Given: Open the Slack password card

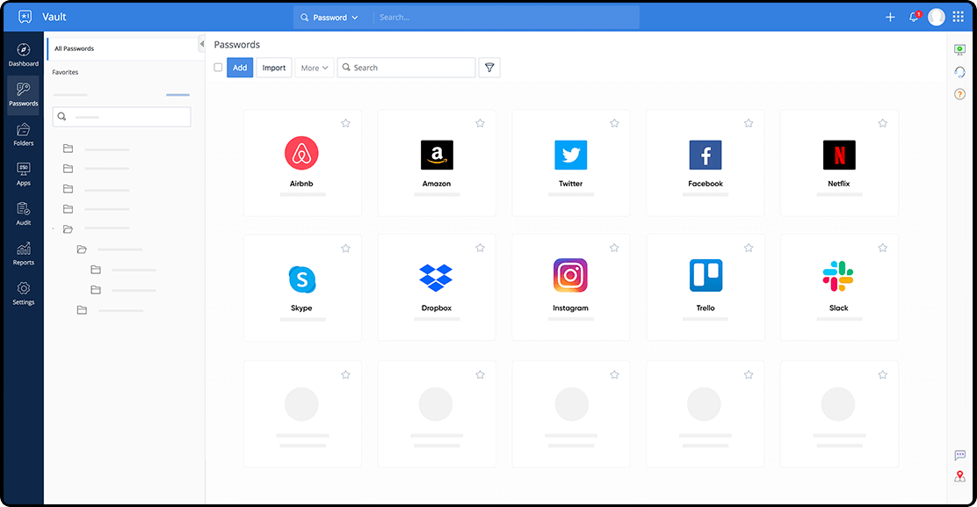Looking at the screenshot, I should (839, 287).
